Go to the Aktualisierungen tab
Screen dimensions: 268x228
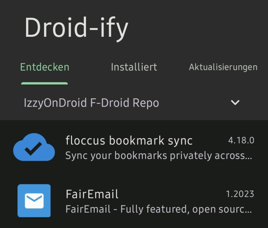[x=223, y=67]
